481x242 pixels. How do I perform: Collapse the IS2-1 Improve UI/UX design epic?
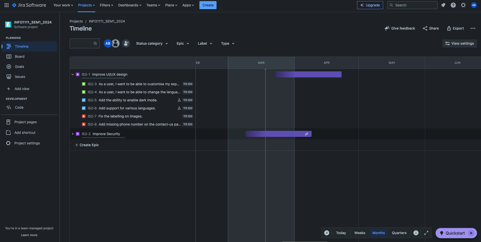tap(73, 75)
